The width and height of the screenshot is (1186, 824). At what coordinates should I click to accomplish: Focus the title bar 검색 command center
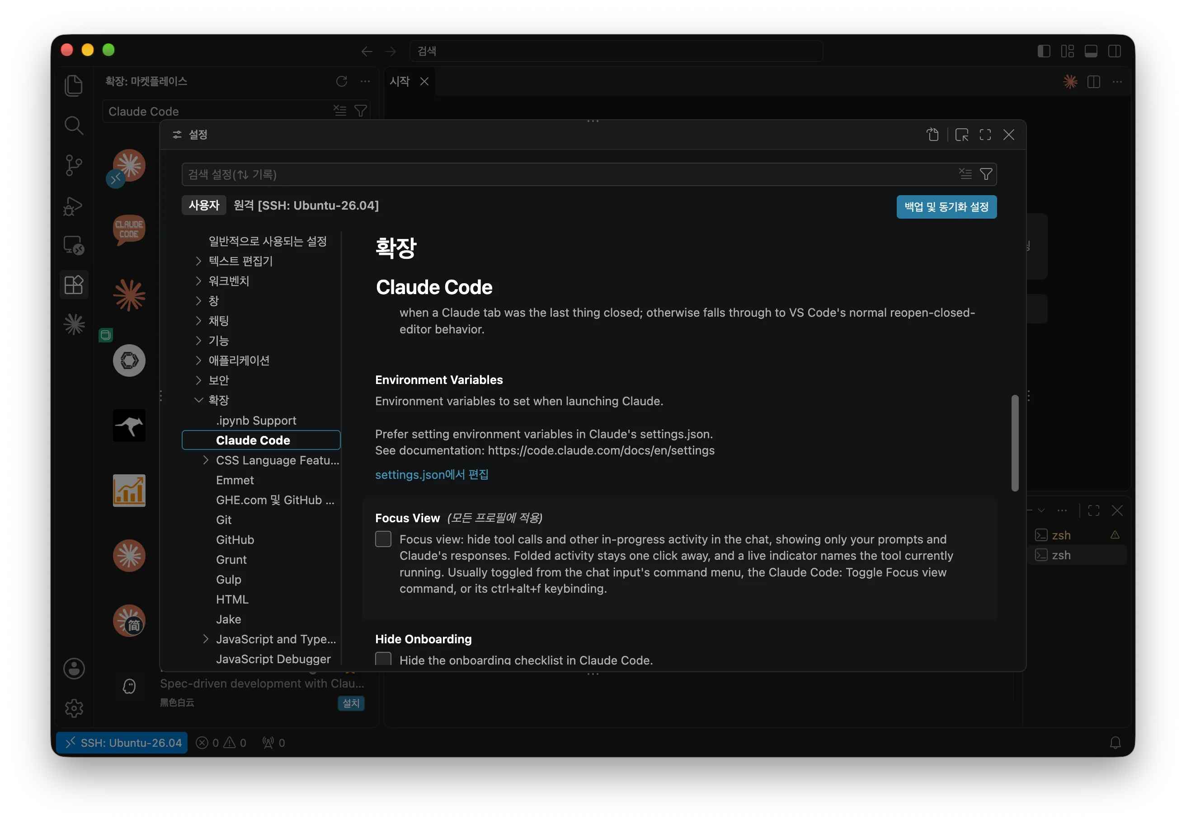[x=616, y=51]
